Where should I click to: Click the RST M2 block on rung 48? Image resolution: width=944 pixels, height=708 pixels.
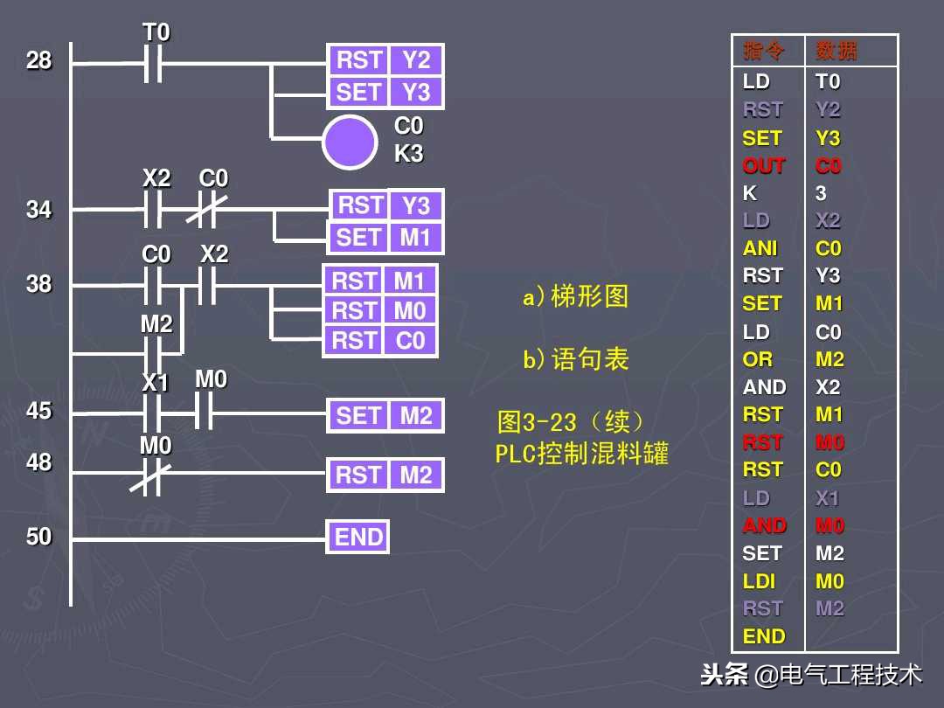385,475
